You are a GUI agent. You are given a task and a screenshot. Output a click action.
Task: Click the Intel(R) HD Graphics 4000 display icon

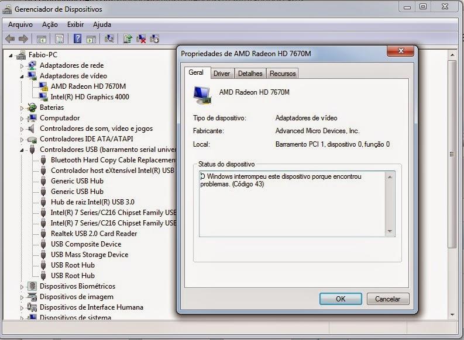43,97
